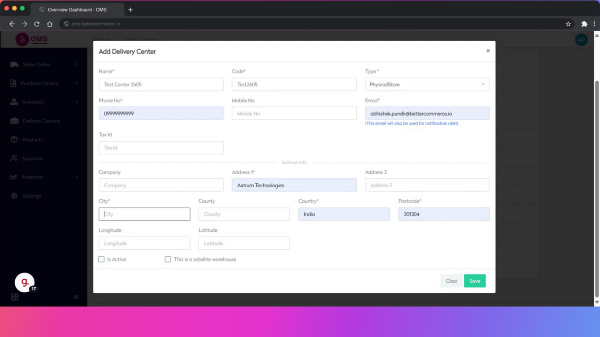Viewport: 600px width, 337px height.
Task: Click the browser home icon
Action: pos(50,24)
